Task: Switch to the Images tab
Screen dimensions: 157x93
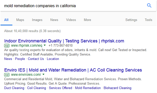Action: coord(37,20)
